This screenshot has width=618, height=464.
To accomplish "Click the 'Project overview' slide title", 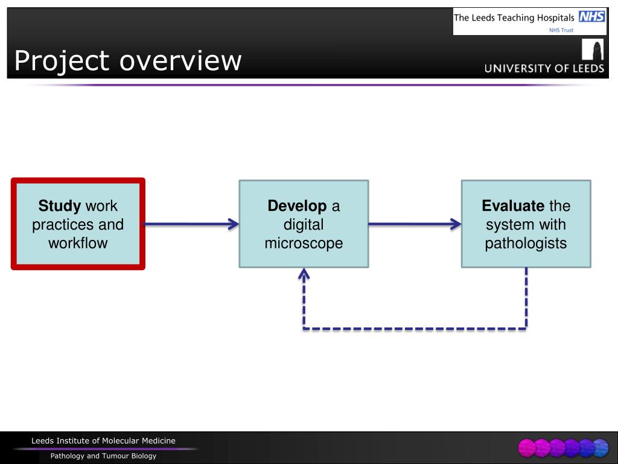I will click(128, 61).
